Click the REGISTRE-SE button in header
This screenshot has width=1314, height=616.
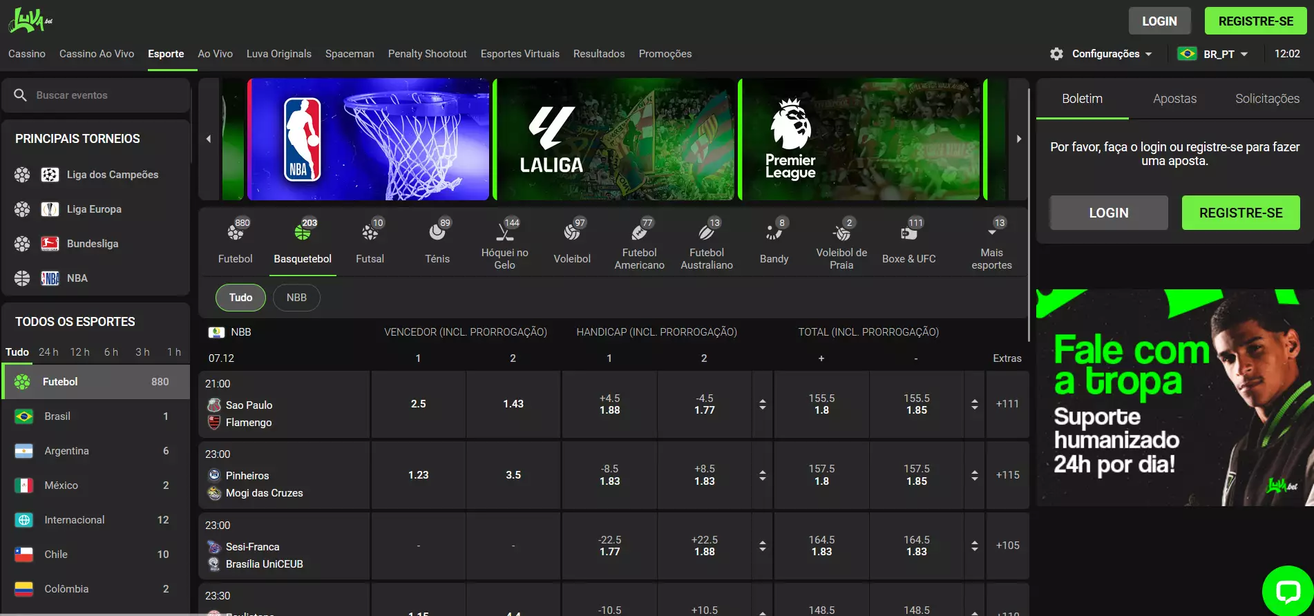(1255, 21)
